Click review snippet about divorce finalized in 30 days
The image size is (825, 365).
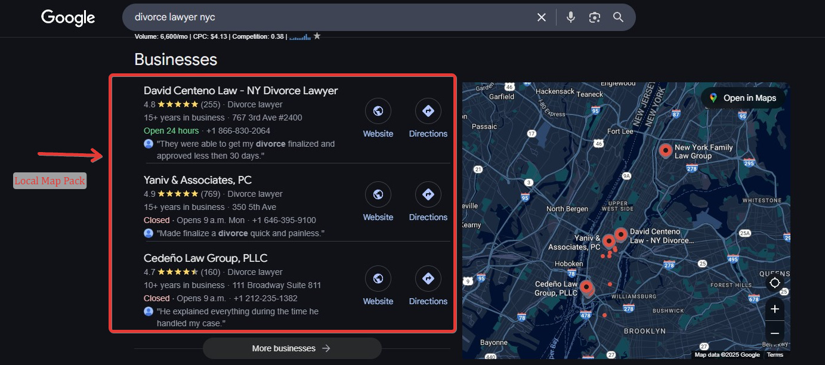pyautogui.click(x=246, y=150)
